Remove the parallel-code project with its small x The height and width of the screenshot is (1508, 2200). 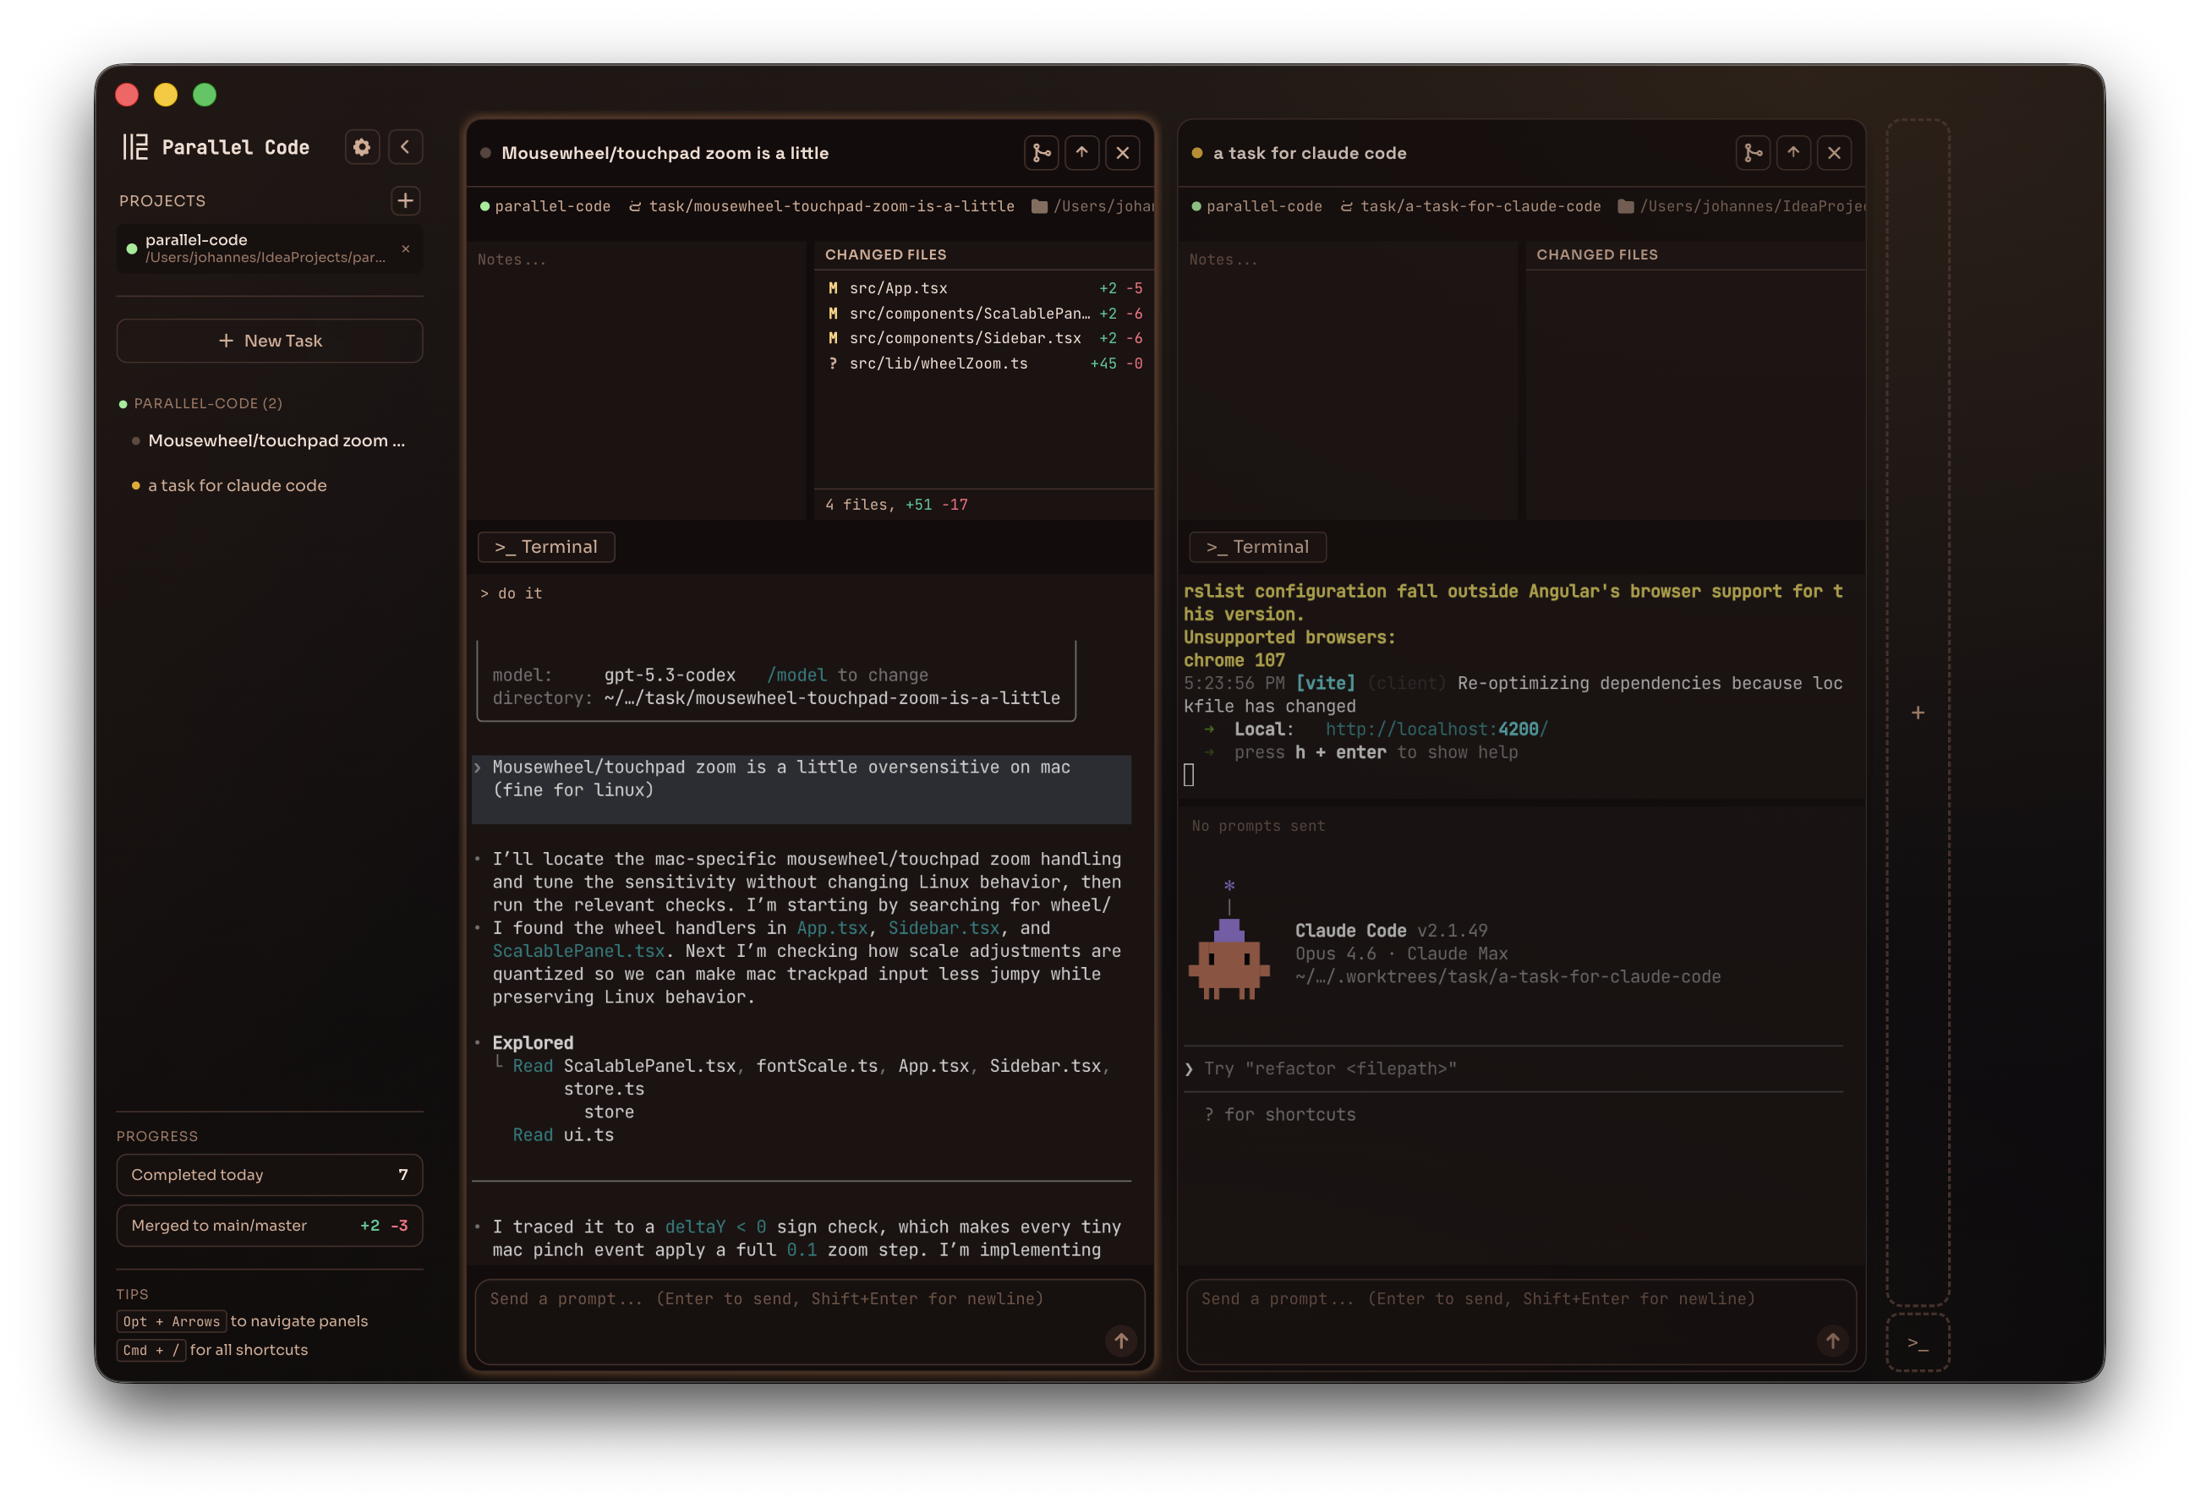click(406, 249)
